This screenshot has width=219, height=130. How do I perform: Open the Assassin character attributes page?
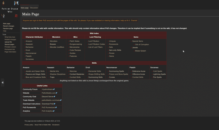click(x=29, y=44)
